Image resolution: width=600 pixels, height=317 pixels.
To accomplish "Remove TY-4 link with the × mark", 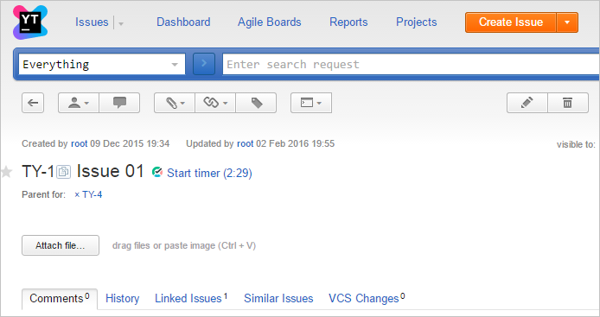I will click(77, 194).
